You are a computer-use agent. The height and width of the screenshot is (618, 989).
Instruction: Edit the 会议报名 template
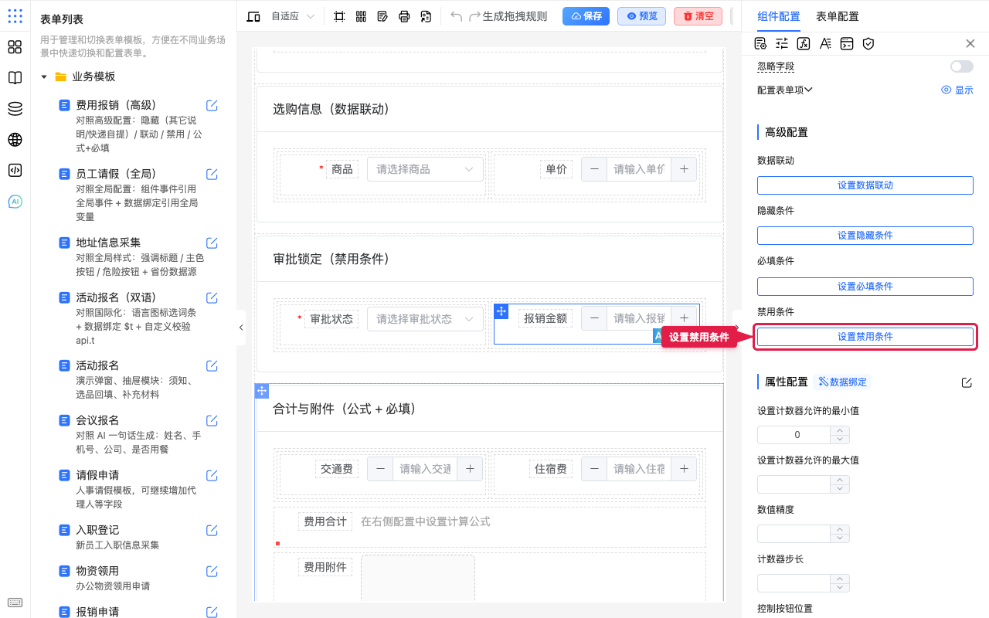212,421
